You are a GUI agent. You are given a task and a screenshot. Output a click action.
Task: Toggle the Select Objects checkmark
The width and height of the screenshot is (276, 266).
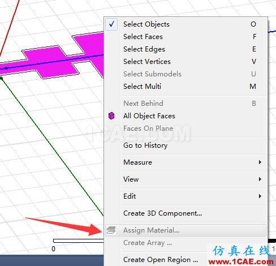coord(111,24)
